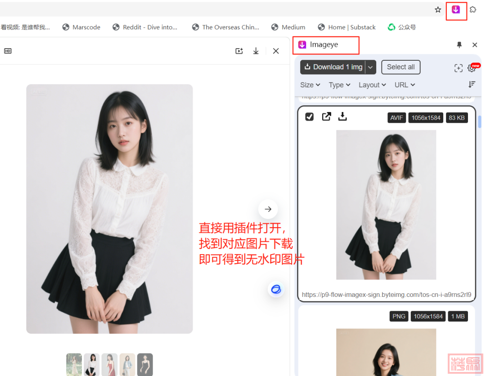Expand the Layout options dropdown
Viewport: 486px width, 376px height.
372,85
